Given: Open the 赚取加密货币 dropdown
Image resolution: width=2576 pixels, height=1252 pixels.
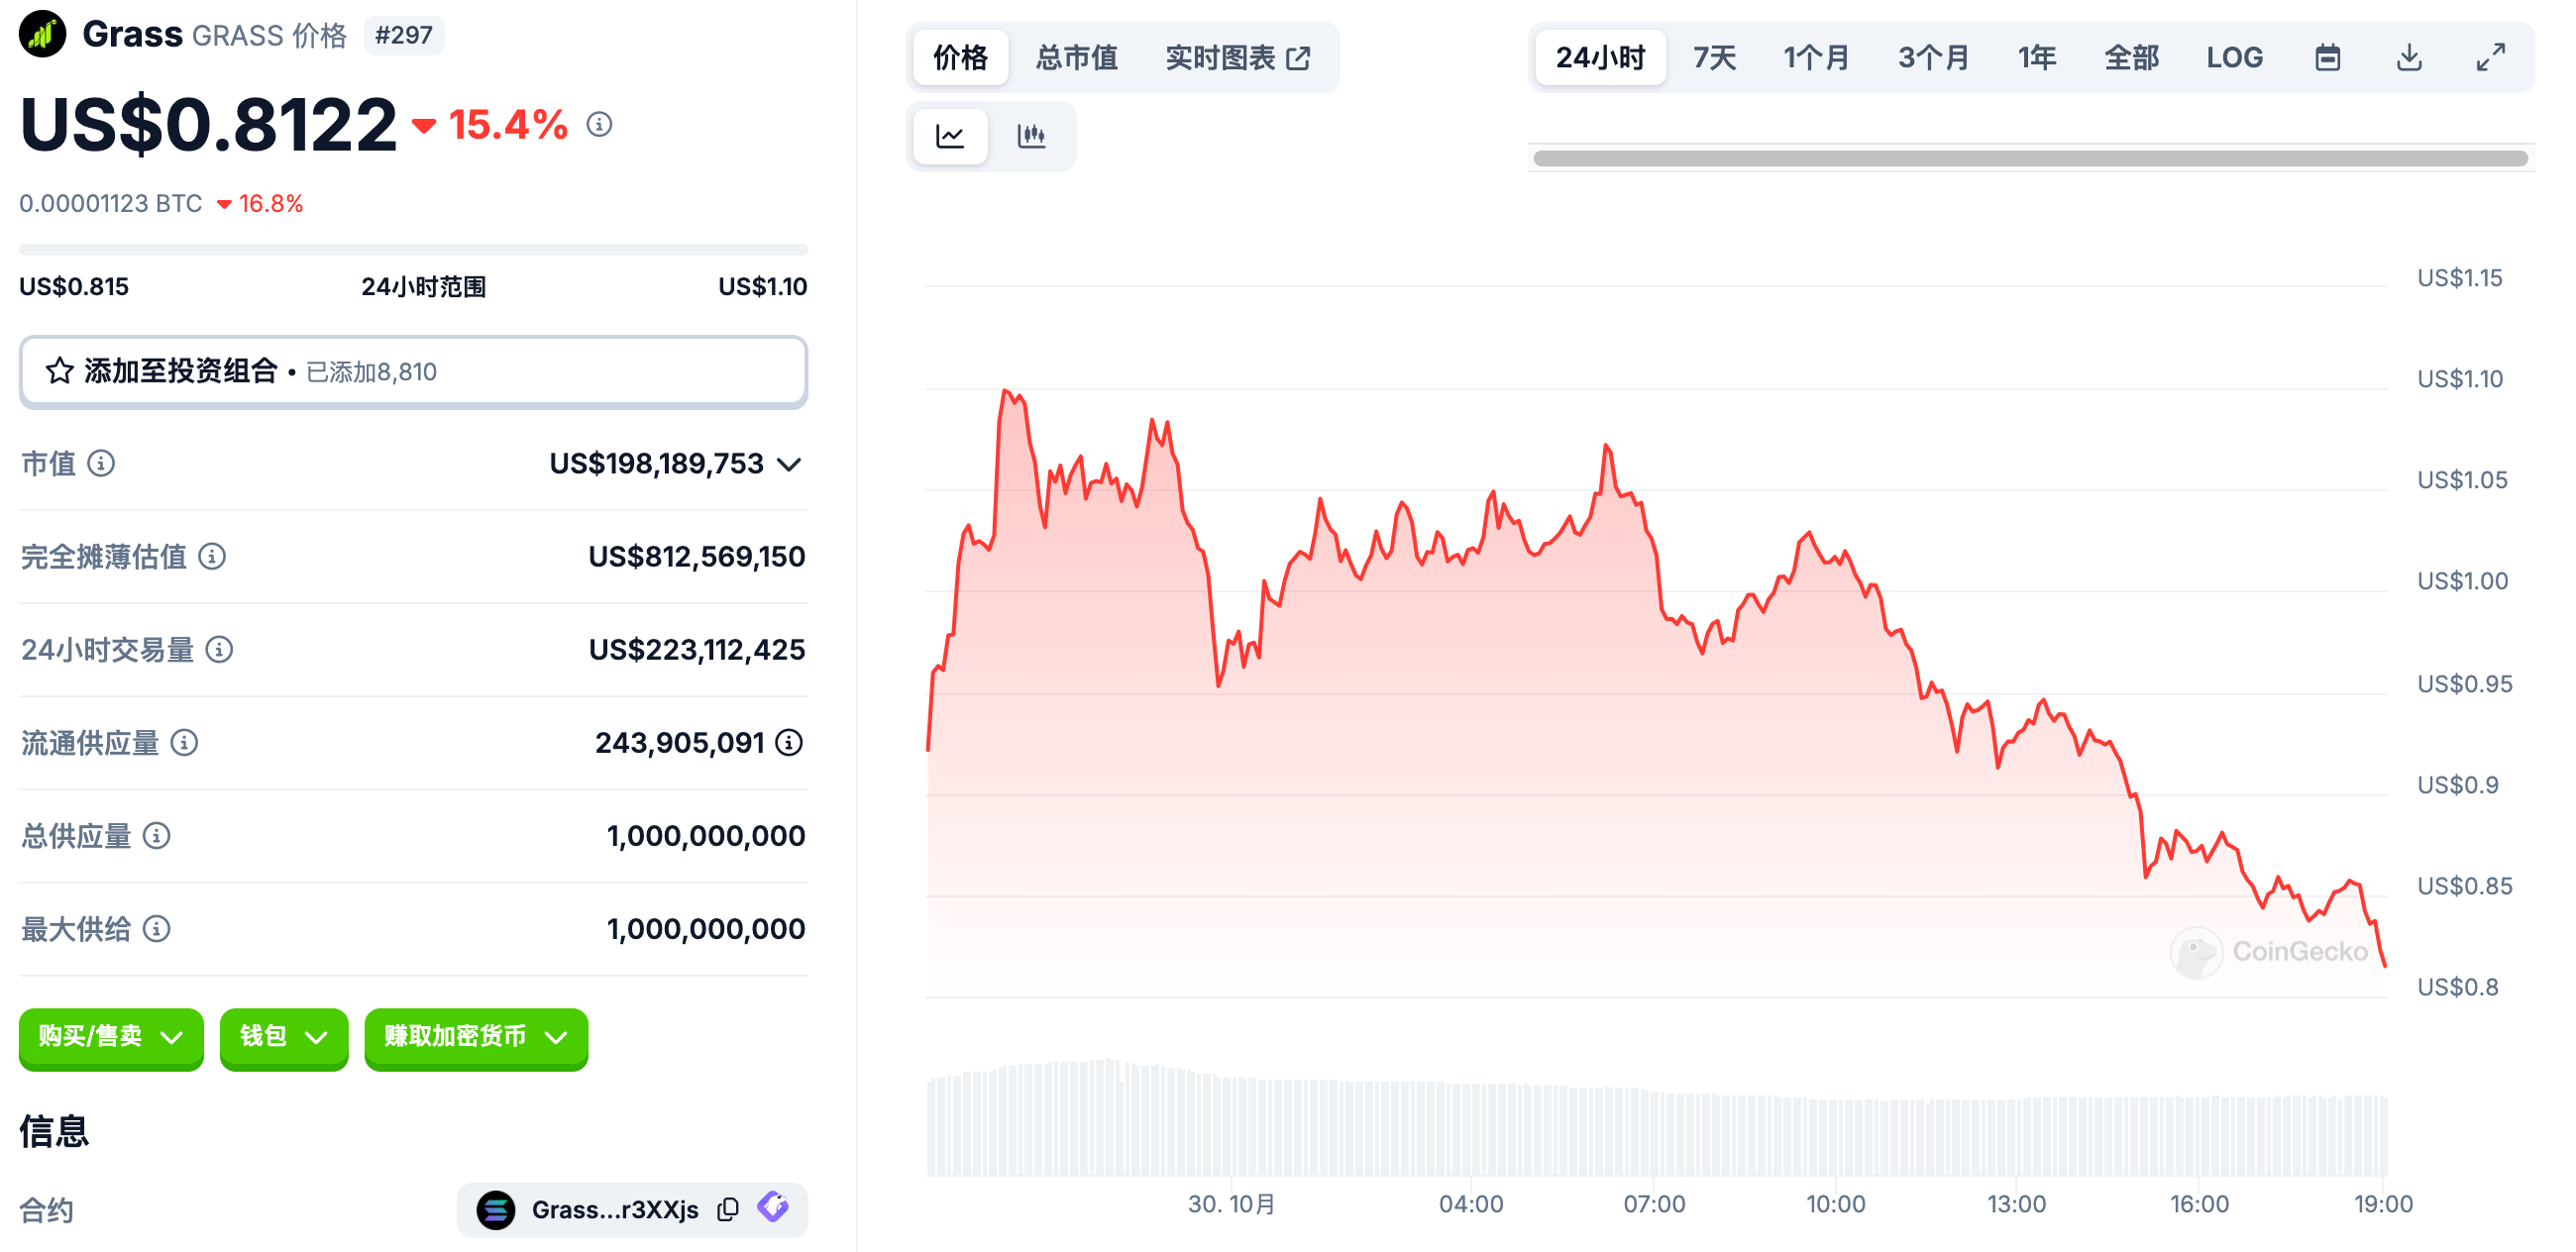Looking at the screenshot, I should pyautogui.click(x=475, y=1037).
